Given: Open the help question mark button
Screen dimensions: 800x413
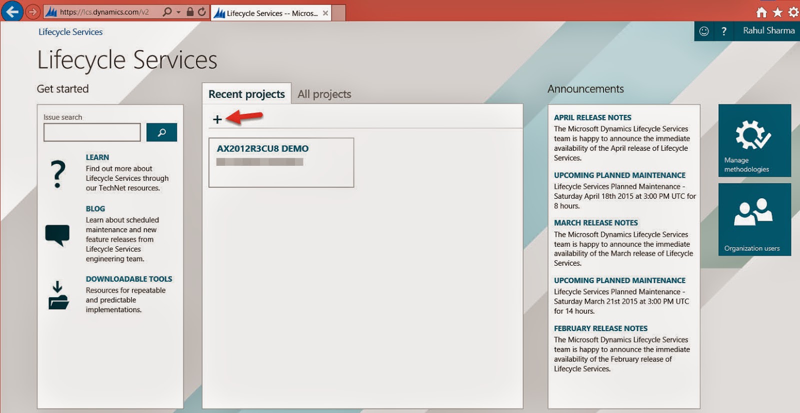Looking at the screenshot, I should click(x=723, y=31).
